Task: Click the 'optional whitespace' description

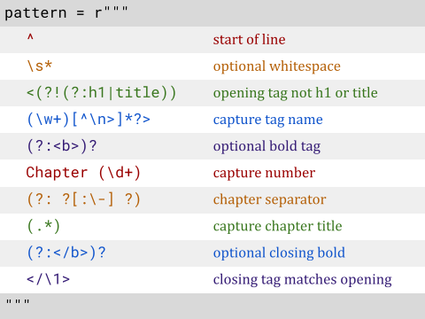Action: 277,66
